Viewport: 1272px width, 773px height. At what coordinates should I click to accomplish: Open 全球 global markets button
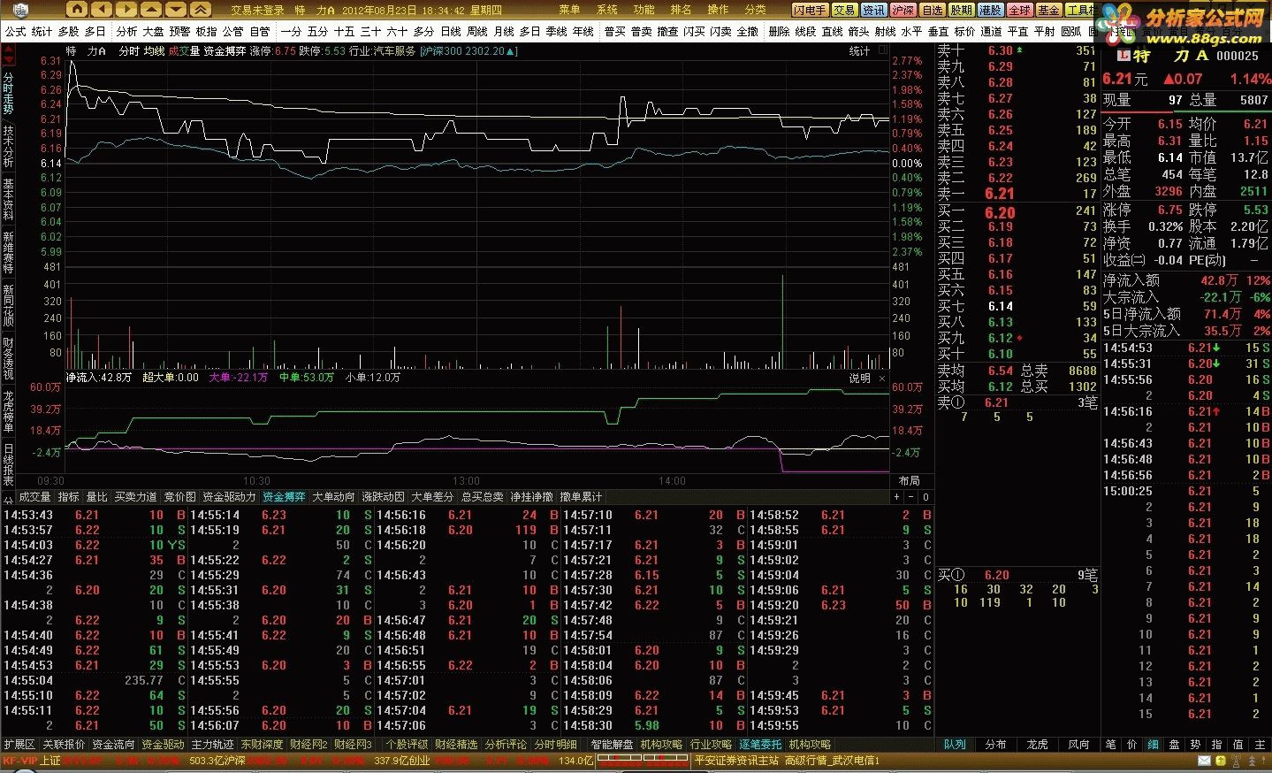[x=1019, y=10]
